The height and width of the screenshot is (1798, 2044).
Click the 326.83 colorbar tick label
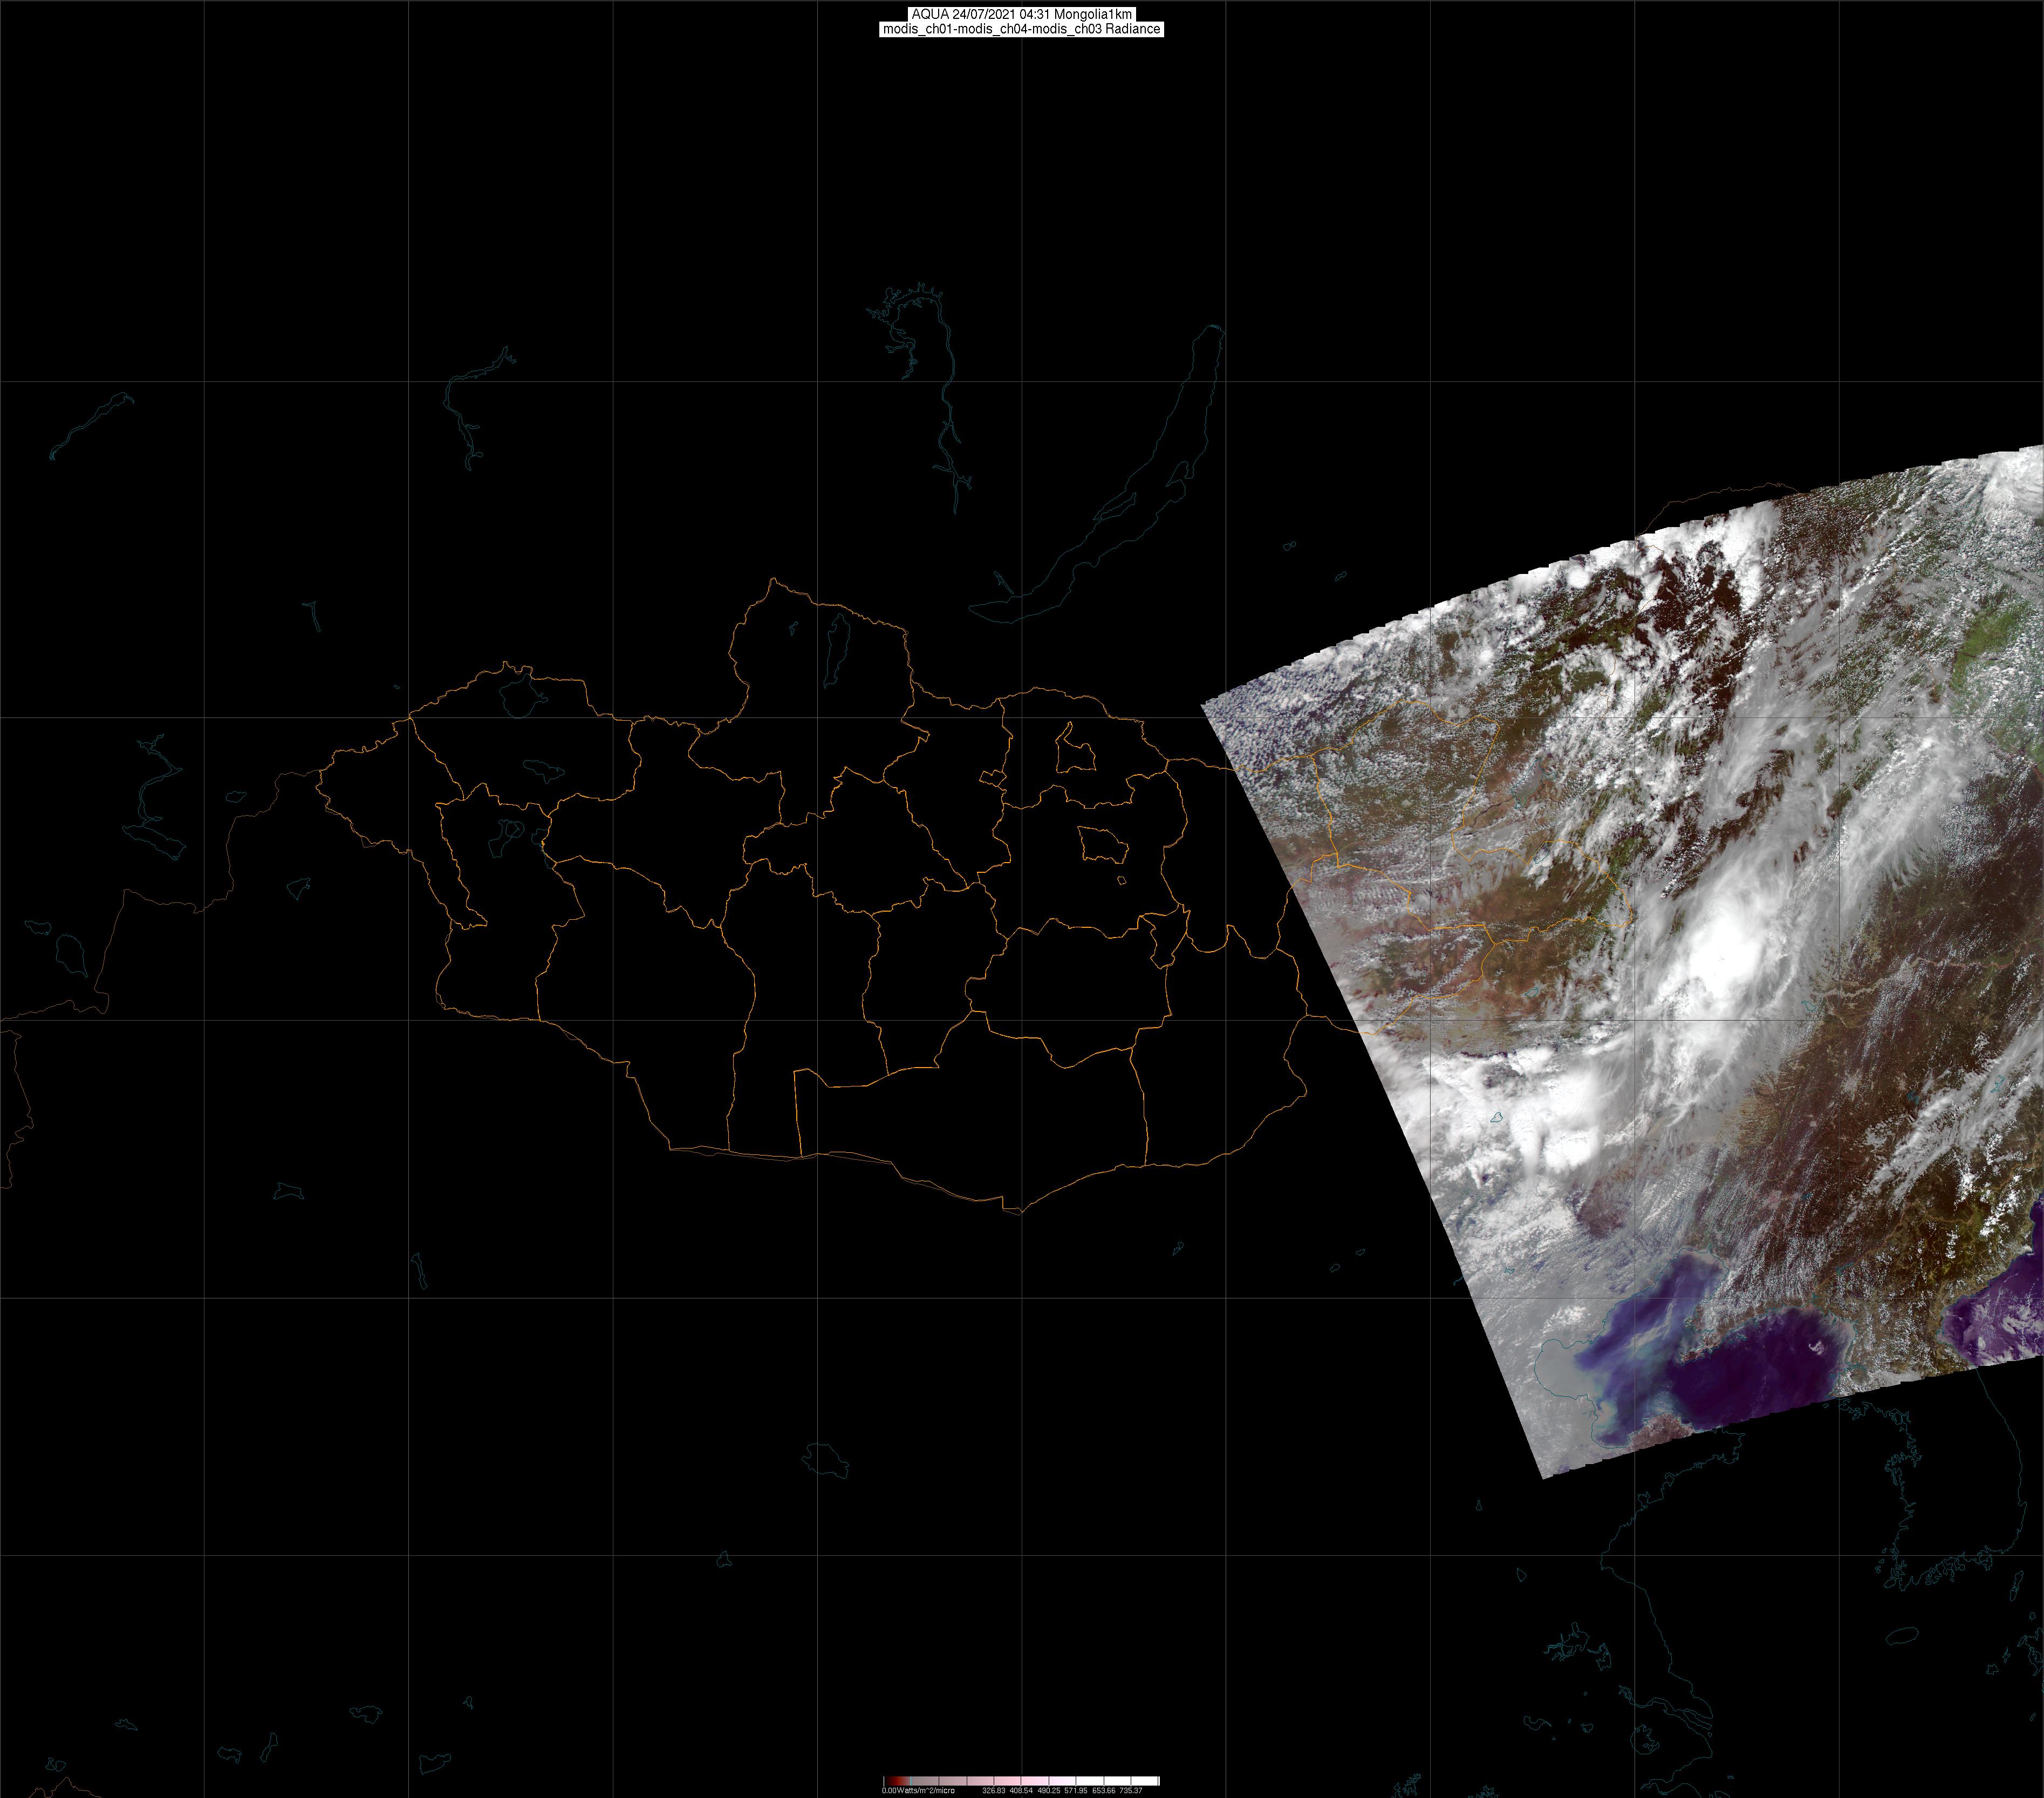(x=994, y=1791)
